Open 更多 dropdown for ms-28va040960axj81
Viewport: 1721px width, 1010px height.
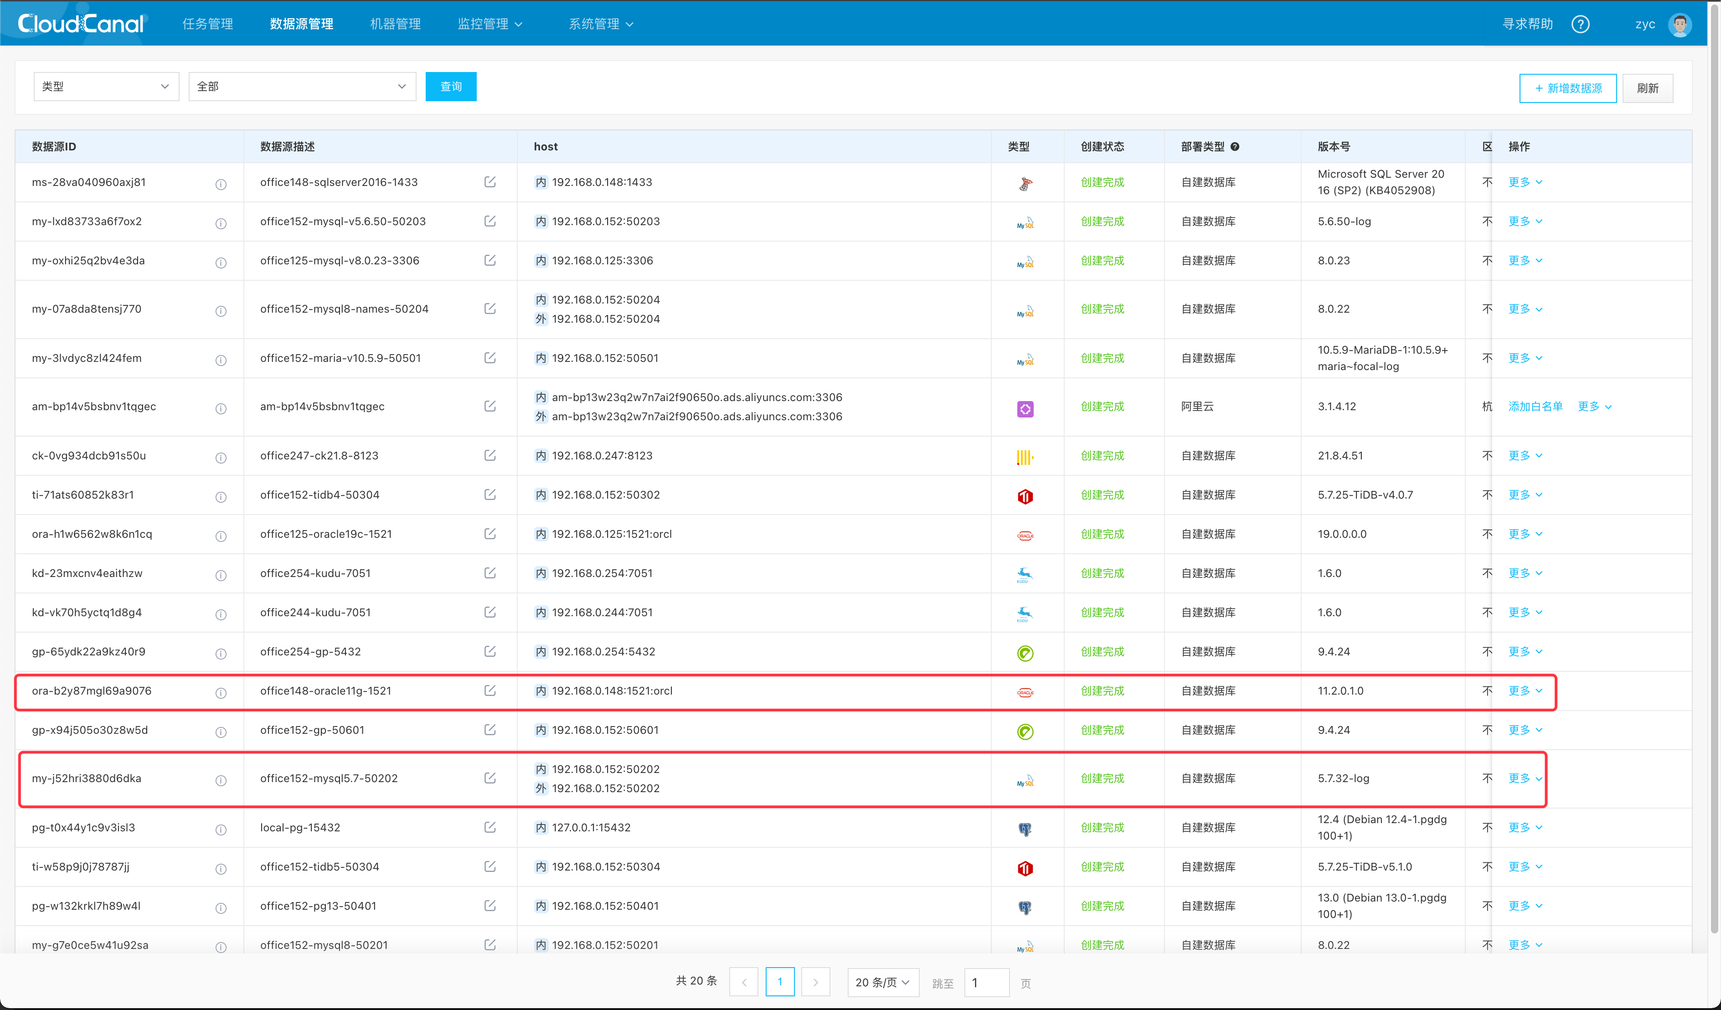[x=1525, y=182]
